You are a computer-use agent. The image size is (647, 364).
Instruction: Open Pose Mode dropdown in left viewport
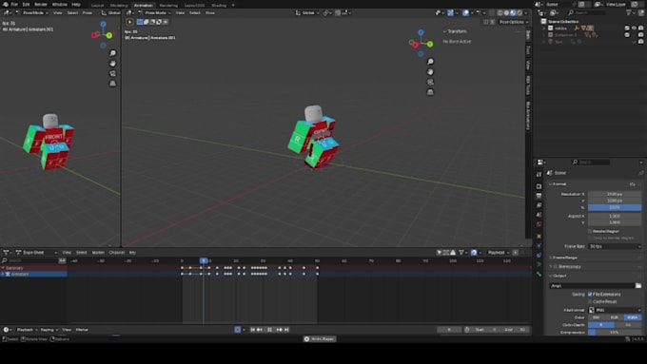coord(31,12)
